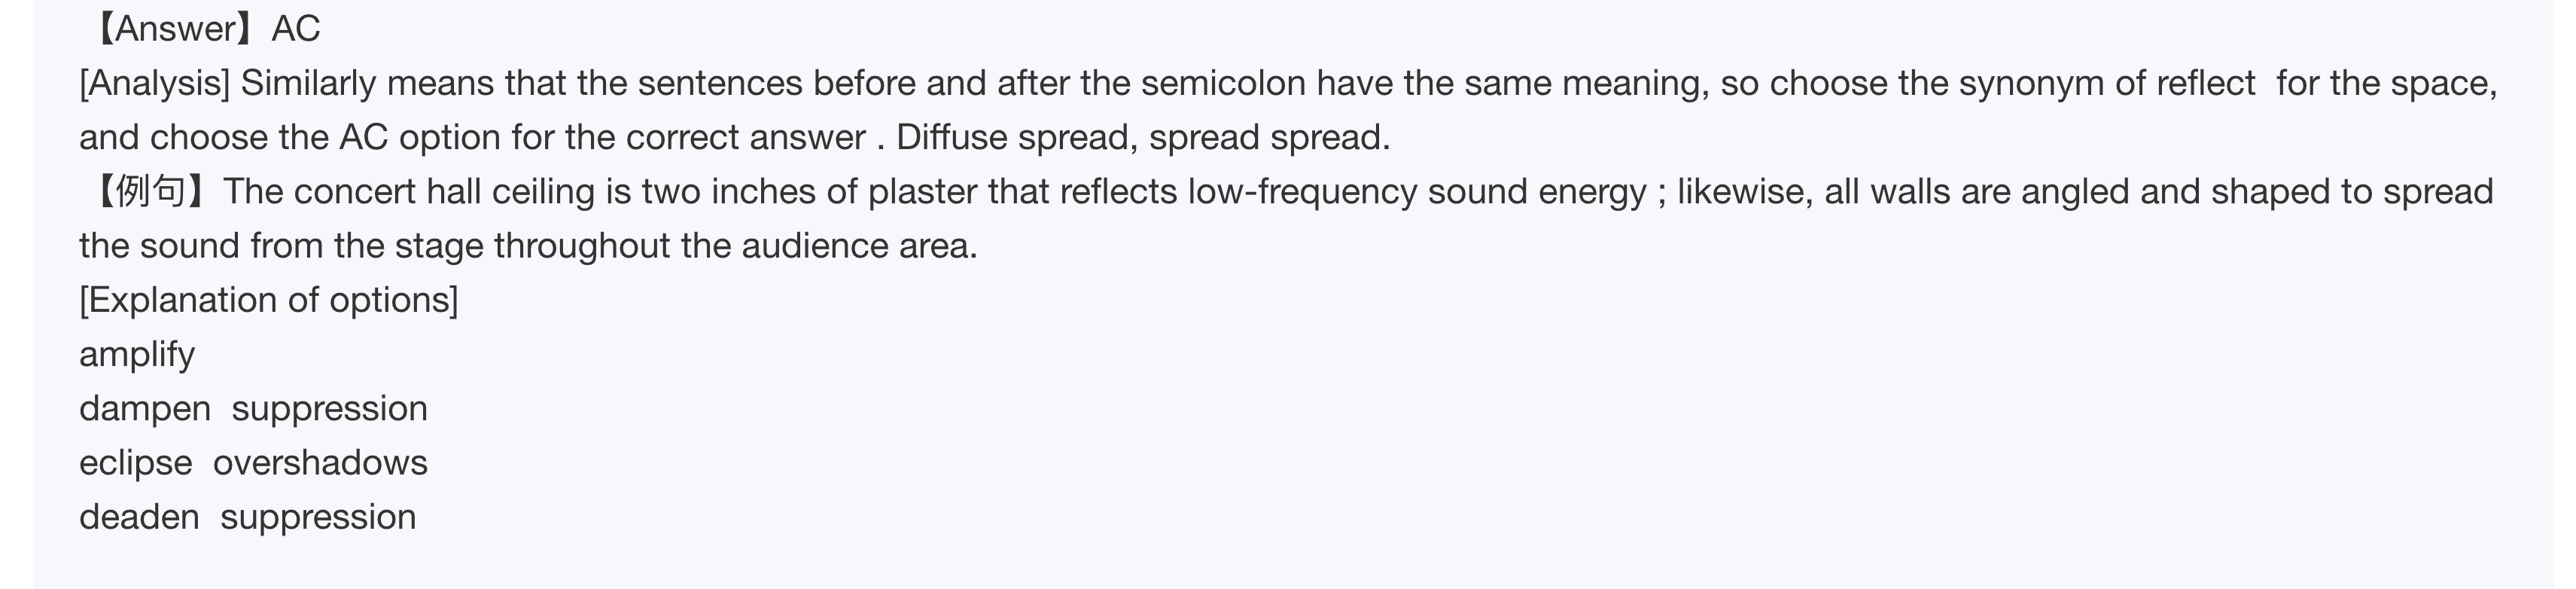Click the answer letters AC on the first line
Image resolution: width=2576 pixels, height=589 pixels.
pos(296,29)
